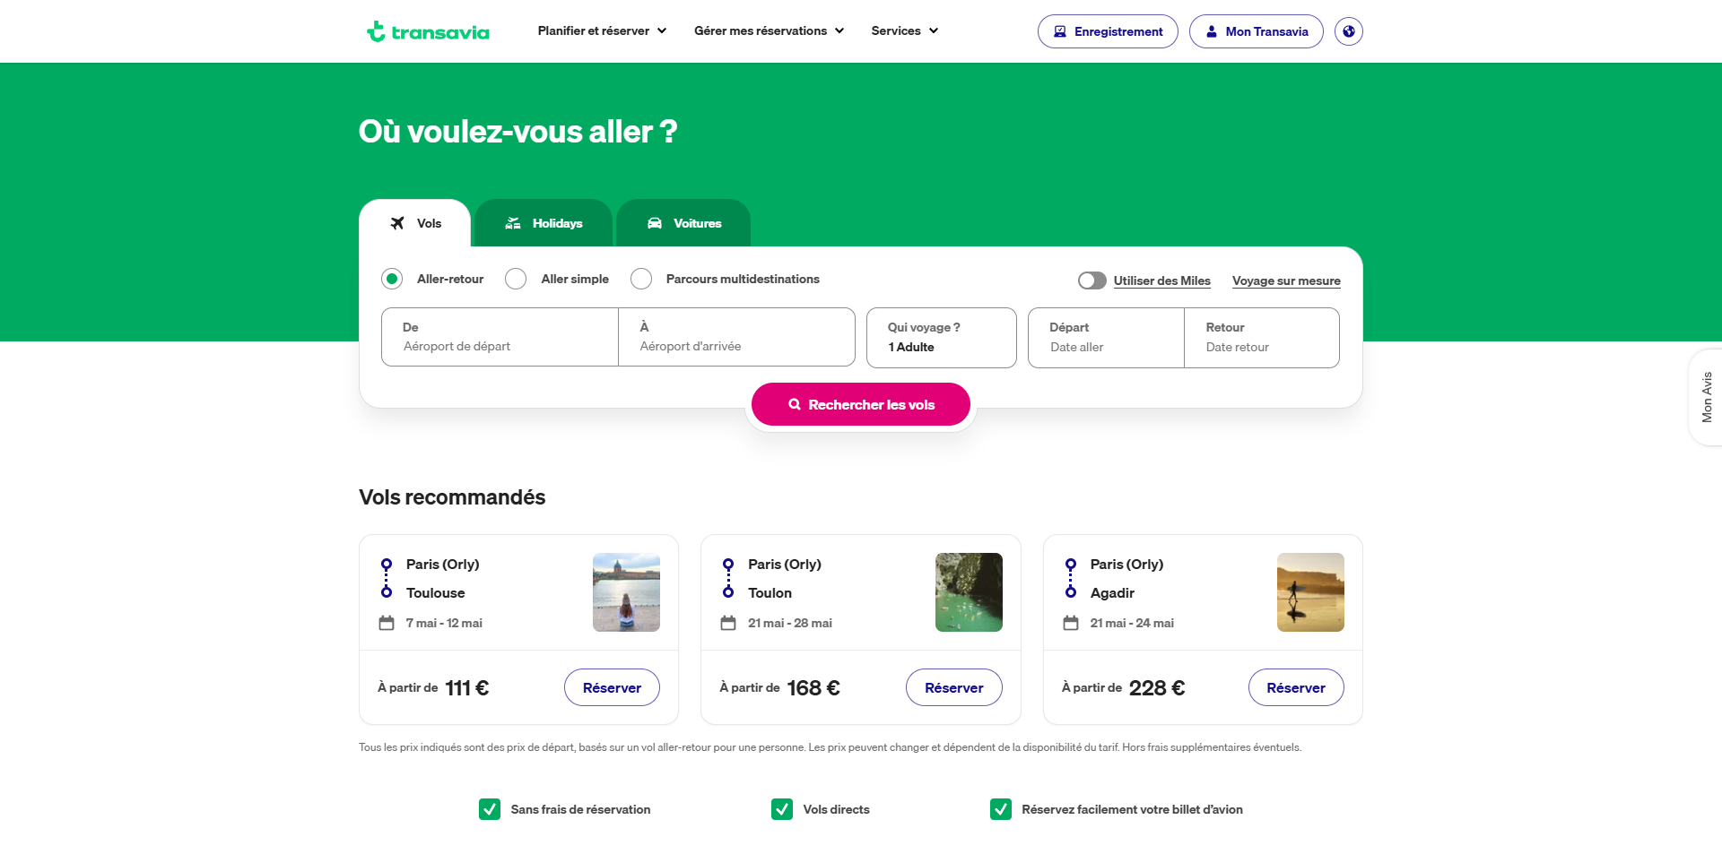This screenshot has width=1722, height=854.
Task: Click the route icon on Toulouse card
Action: pyautogui.click(x=387, y=578)
